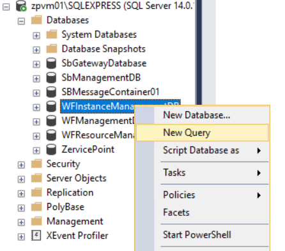Select the Security tree label
This screenshot has width=285, height=251.
click(x=63, y=164)
